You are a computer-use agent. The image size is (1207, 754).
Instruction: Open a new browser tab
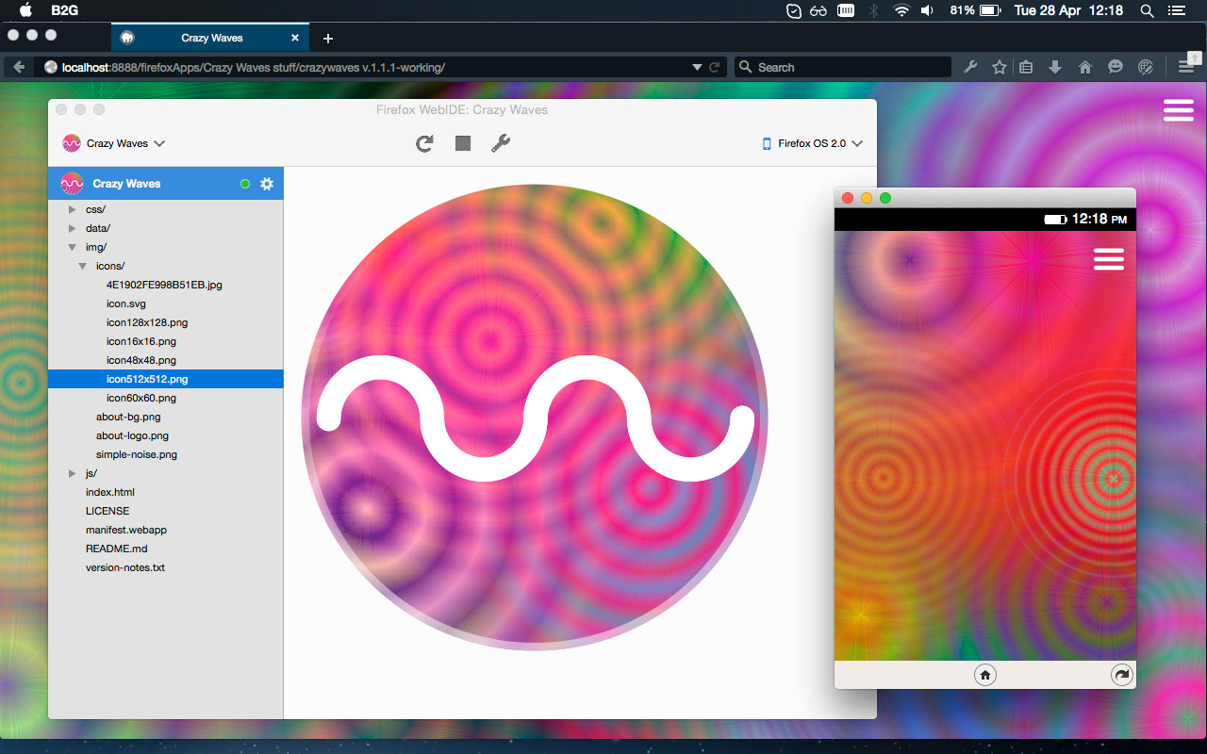327,39
